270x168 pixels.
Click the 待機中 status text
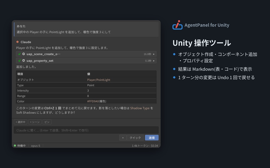tap(22, 146)
